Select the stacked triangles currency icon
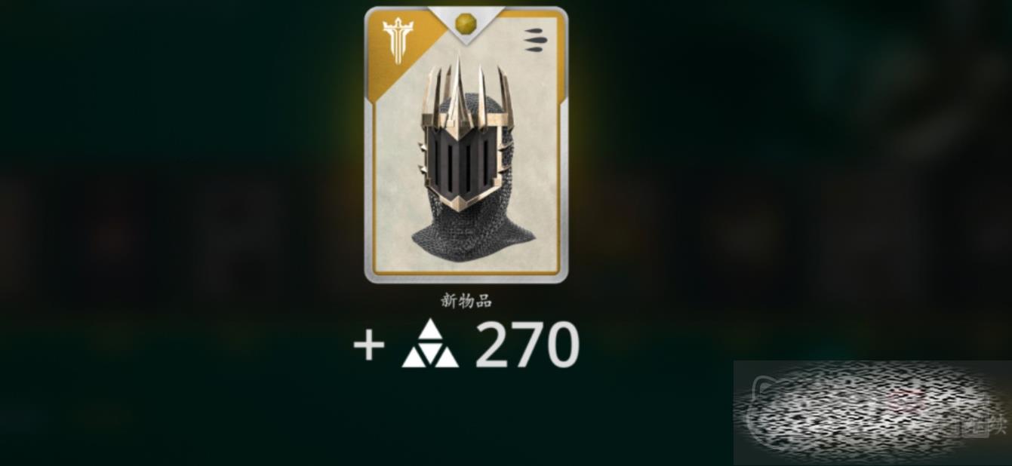 coord(430,344)
